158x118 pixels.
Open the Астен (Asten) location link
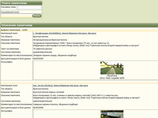click(x=61, y=85)
